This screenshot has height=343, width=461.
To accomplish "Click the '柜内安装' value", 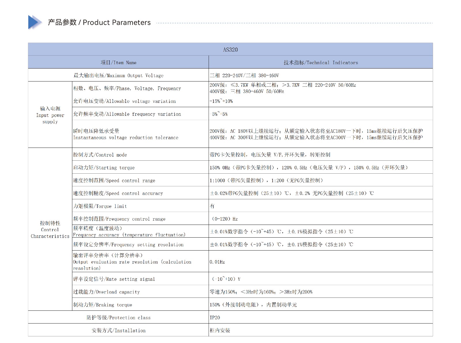I will tap(220, 330).
